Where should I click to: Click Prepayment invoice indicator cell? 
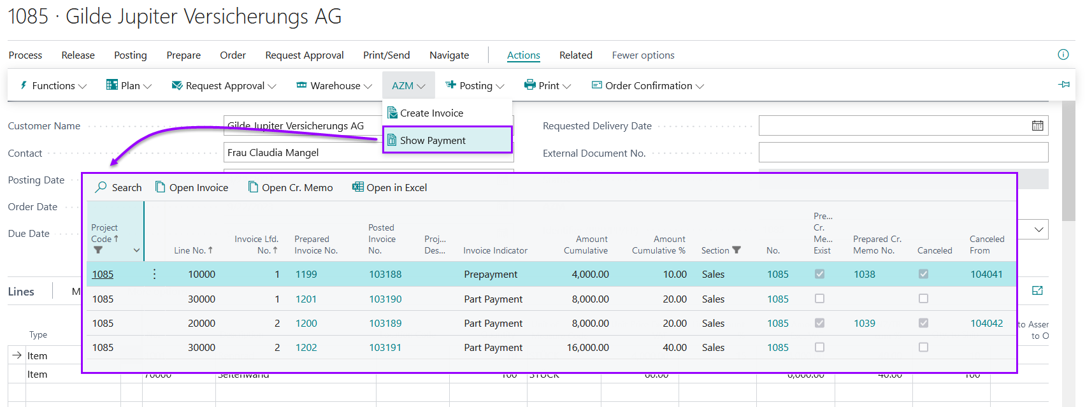point(491,275)
